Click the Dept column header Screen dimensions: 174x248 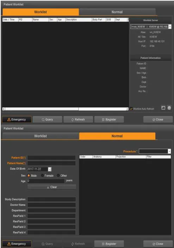pos(121,20)
